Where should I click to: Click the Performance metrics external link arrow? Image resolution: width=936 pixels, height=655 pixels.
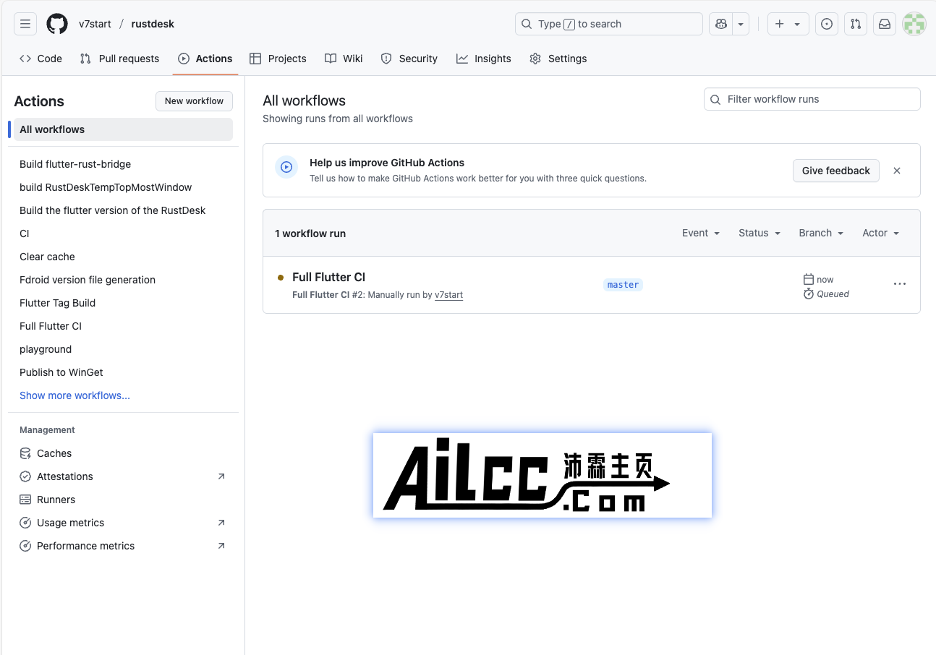point(221,546)
